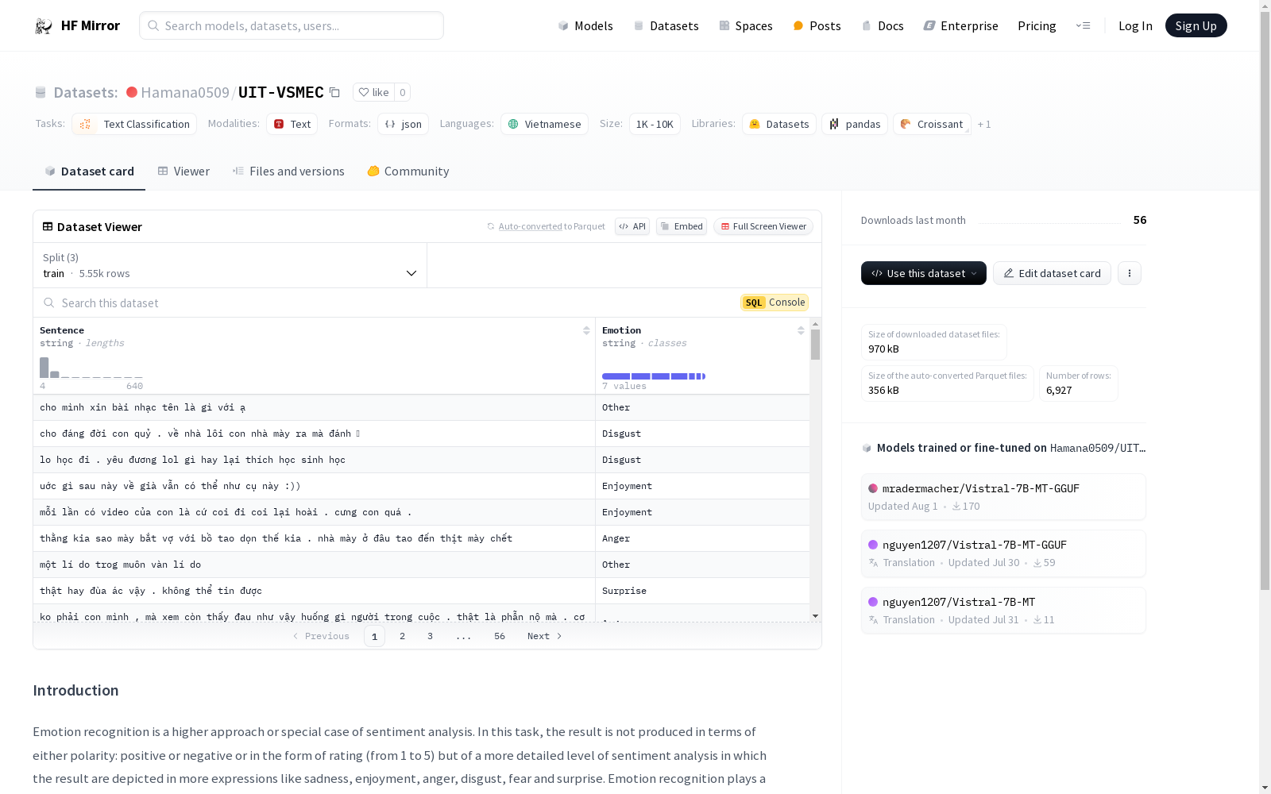Click the navigation extra menu icon
Image resolution: width=1271 pixels, height=794 pixels.
(x=1083, y=26)
